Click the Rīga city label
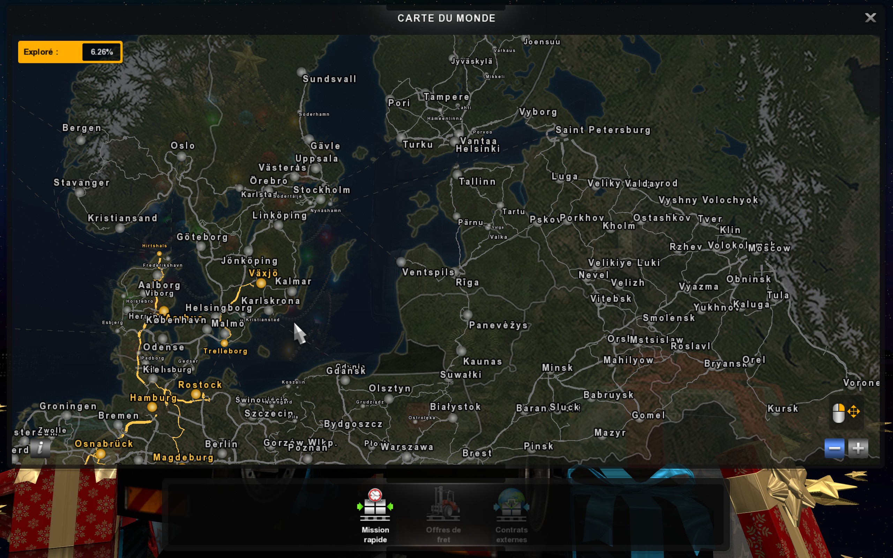This screenshot has height=558, width=893. click(467, 282)
